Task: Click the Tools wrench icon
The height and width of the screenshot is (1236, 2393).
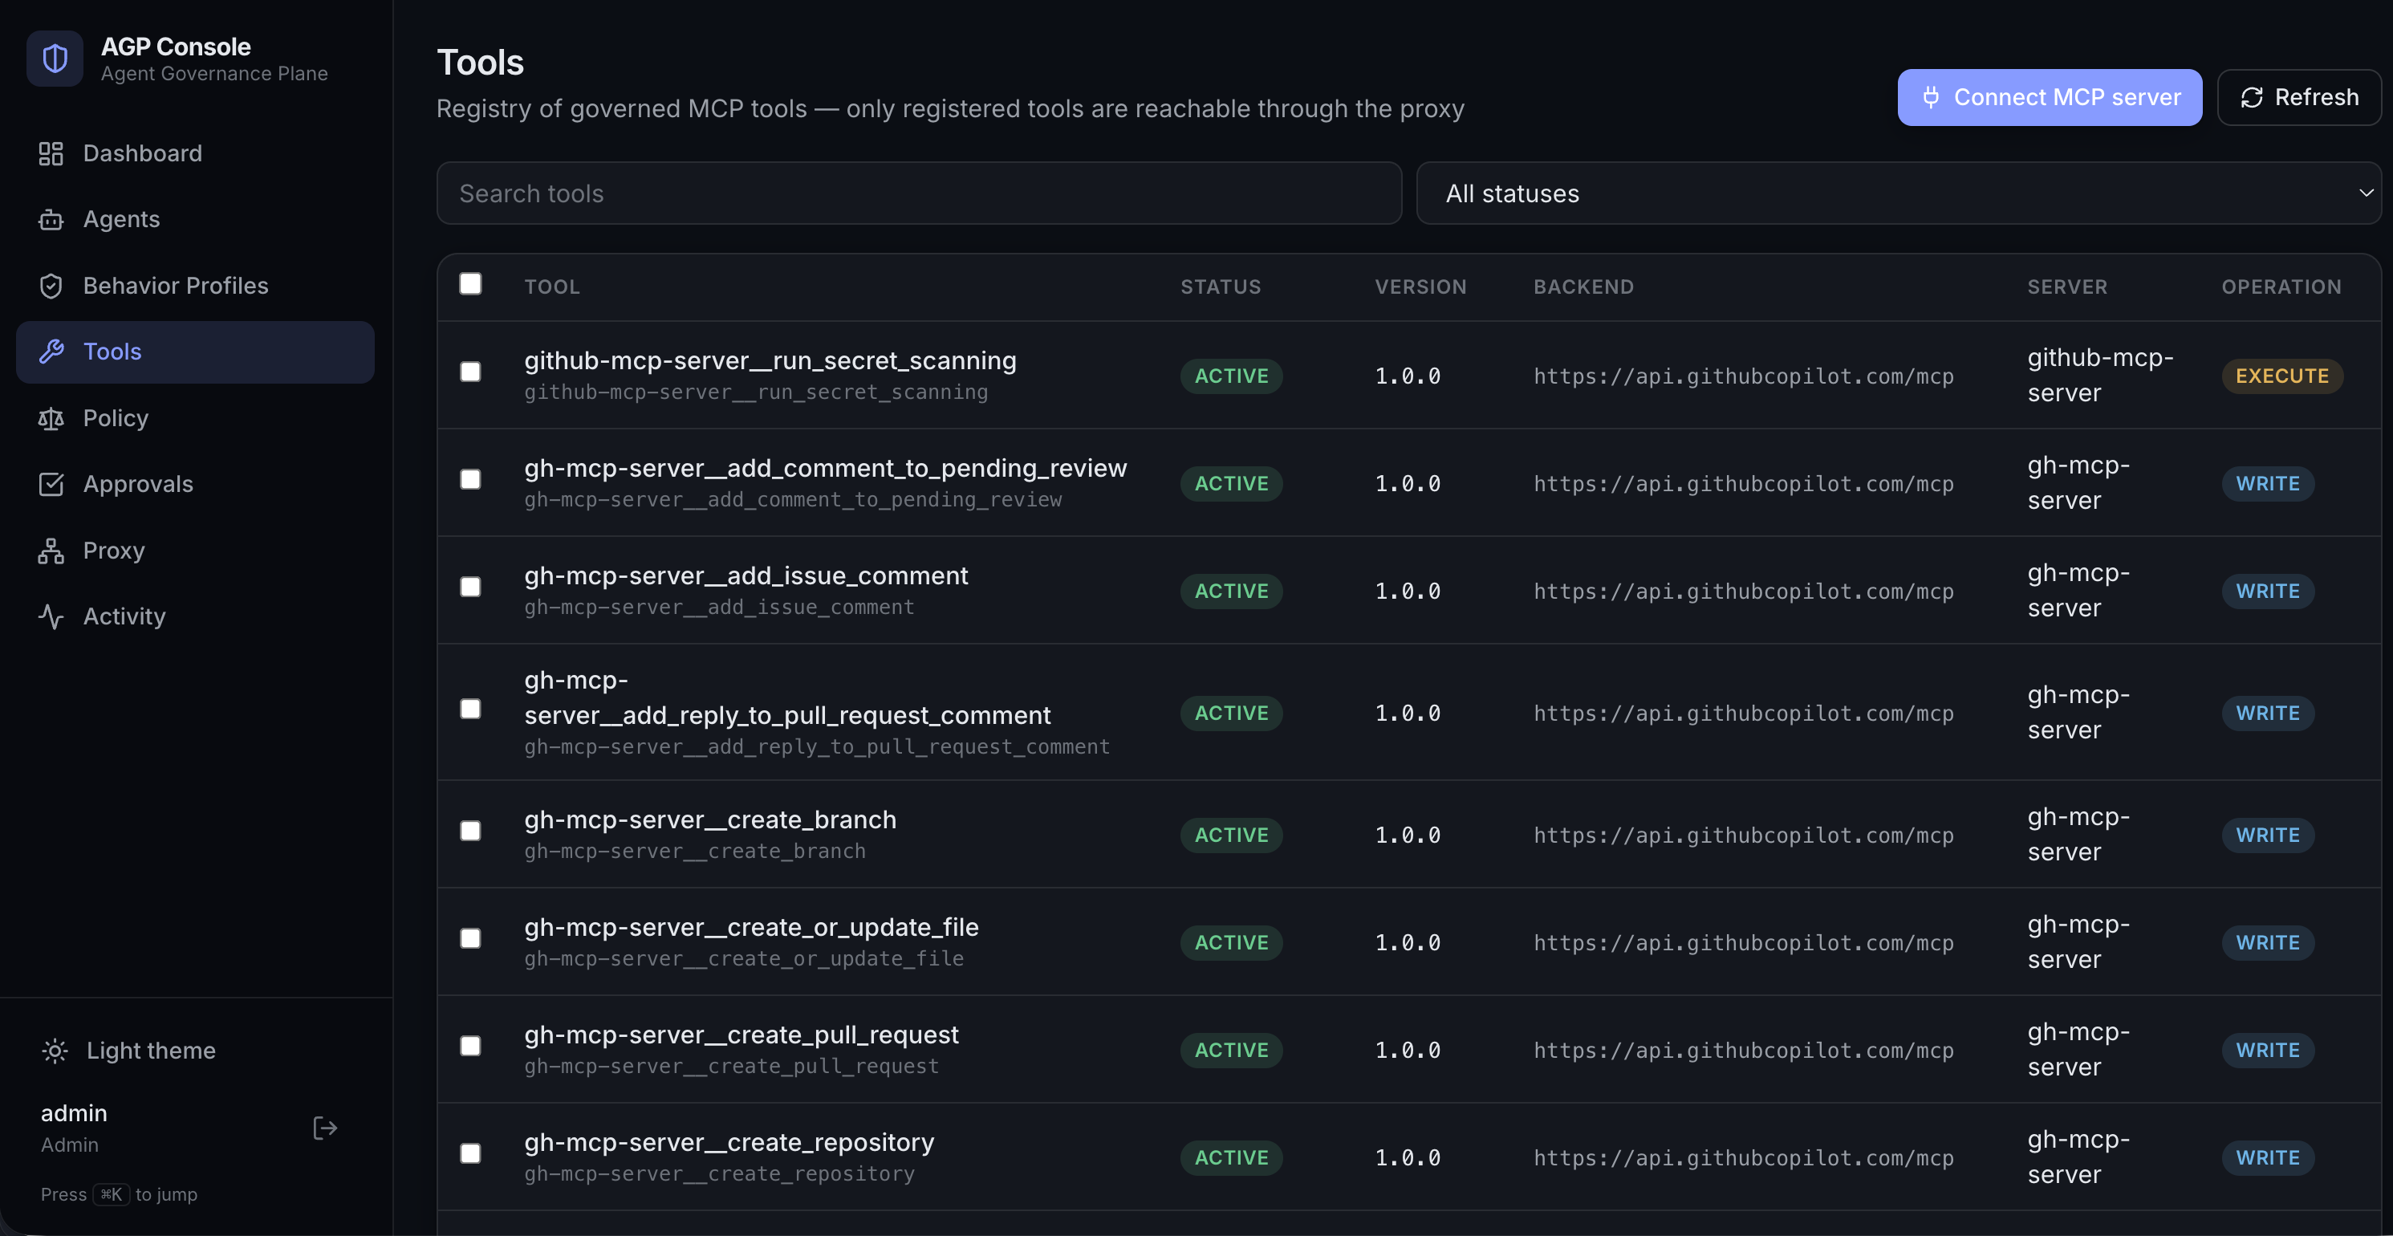Action: 51,352
